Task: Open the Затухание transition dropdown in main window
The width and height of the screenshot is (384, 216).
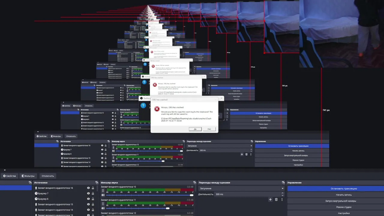Action: coord(241,188)
